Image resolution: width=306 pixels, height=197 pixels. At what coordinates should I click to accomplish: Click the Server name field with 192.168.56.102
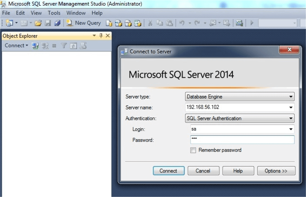tap(240, 107)
